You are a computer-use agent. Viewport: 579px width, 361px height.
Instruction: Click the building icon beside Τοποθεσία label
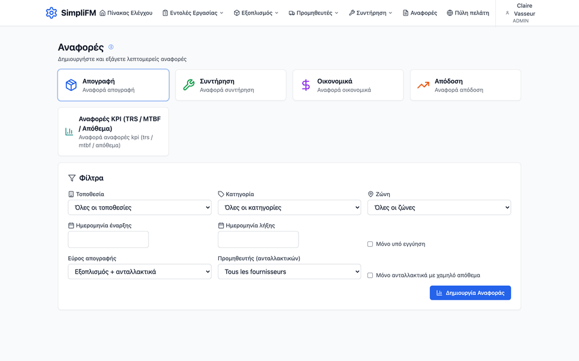[x=71, y=194]
